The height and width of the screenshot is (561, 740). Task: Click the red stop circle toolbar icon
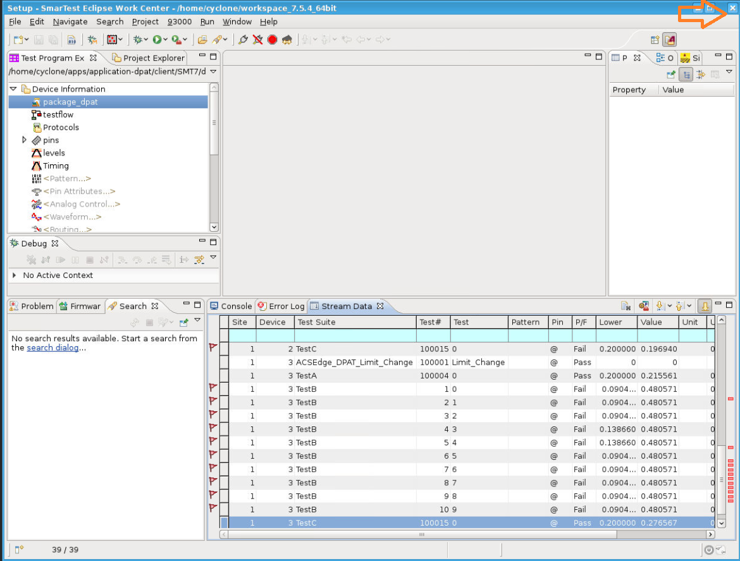click(x=273, y=40)
